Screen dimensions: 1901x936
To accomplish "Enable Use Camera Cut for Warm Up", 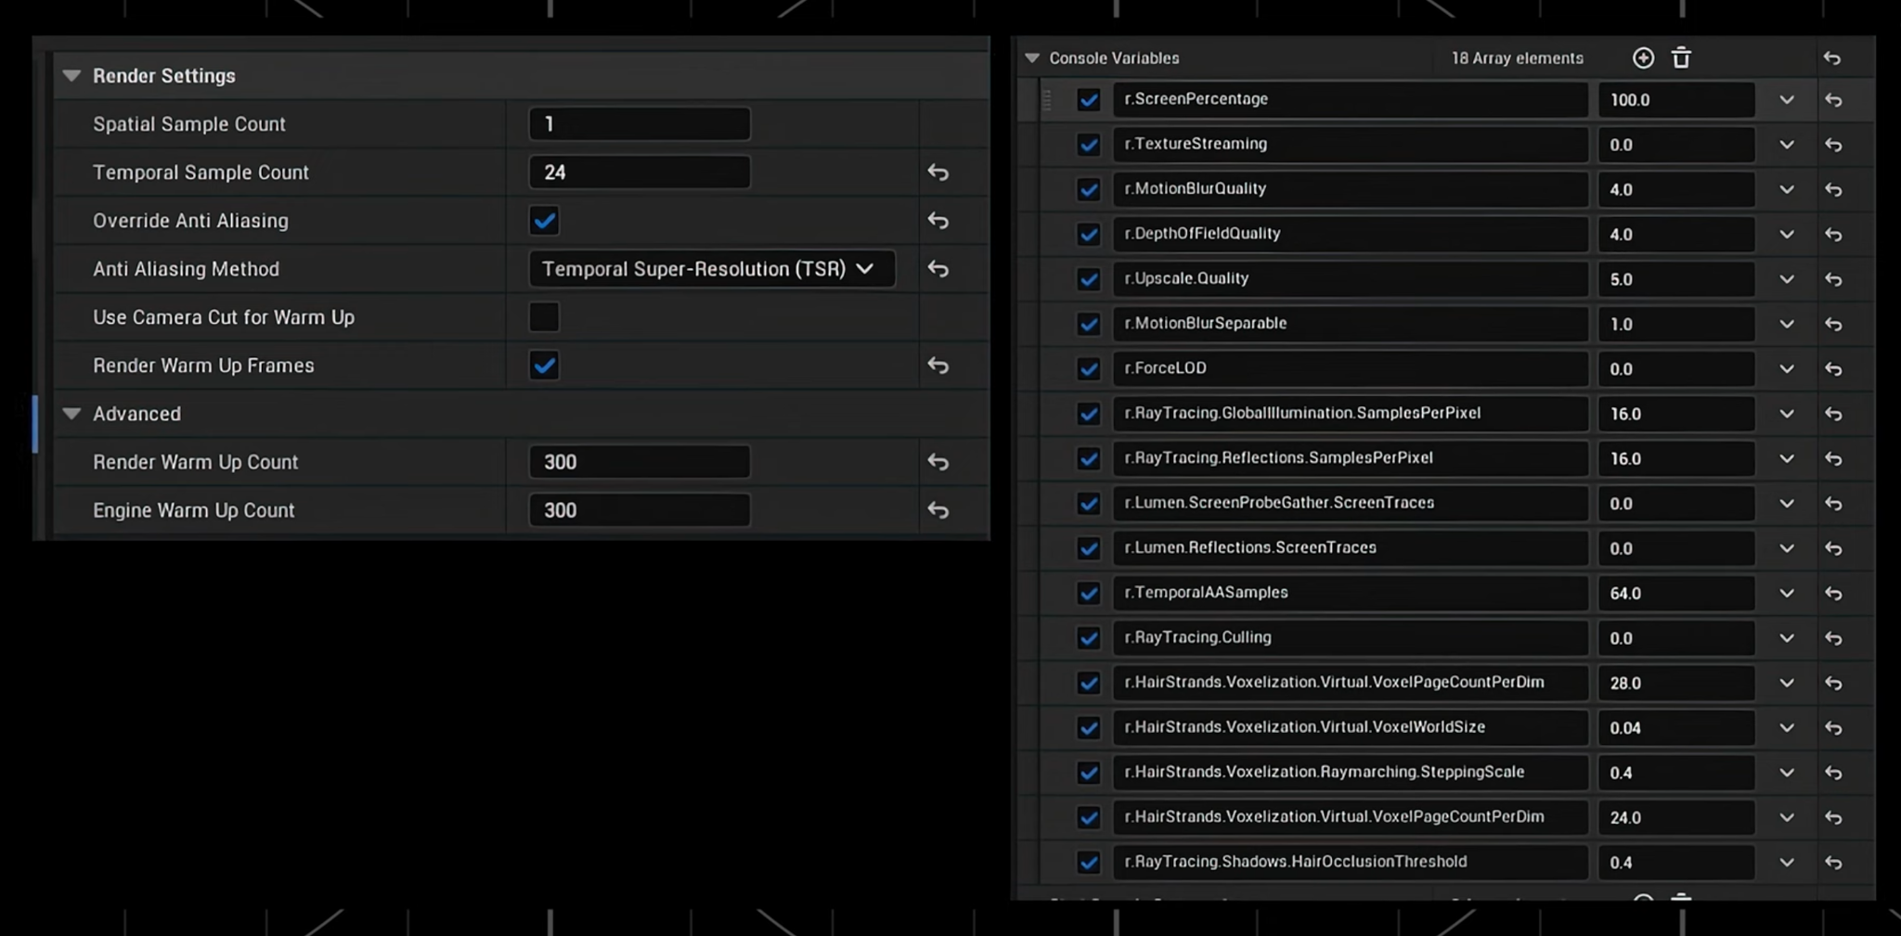I will [544, 316].
